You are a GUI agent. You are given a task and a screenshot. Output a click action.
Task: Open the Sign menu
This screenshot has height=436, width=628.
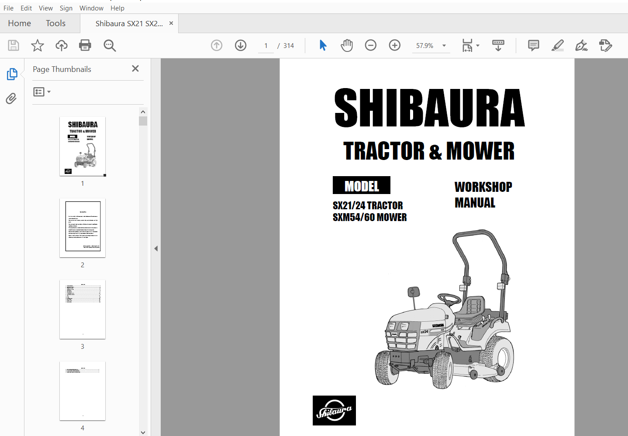click(66, 8)
